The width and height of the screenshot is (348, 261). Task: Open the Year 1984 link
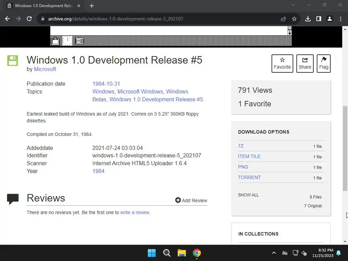(98, 171)
